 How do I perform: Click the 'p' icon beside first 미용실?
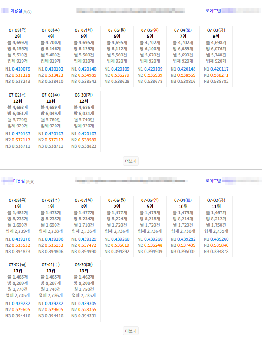pos(30,12)
